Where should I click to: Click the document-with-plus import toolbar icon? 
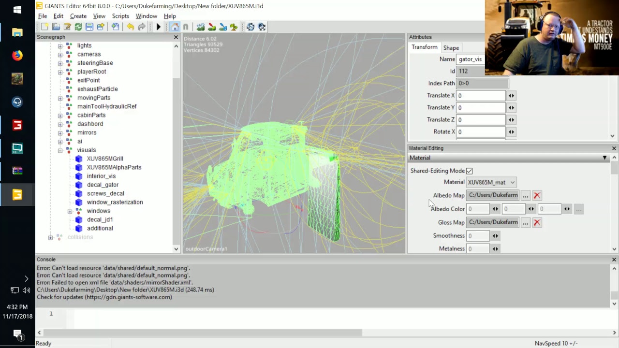(x=116, y=27)
